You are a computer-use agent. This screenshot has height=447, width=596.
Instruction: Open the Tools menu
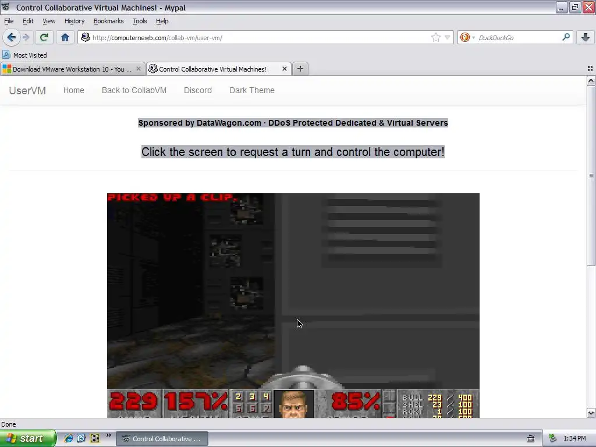(x=140, y=21)
